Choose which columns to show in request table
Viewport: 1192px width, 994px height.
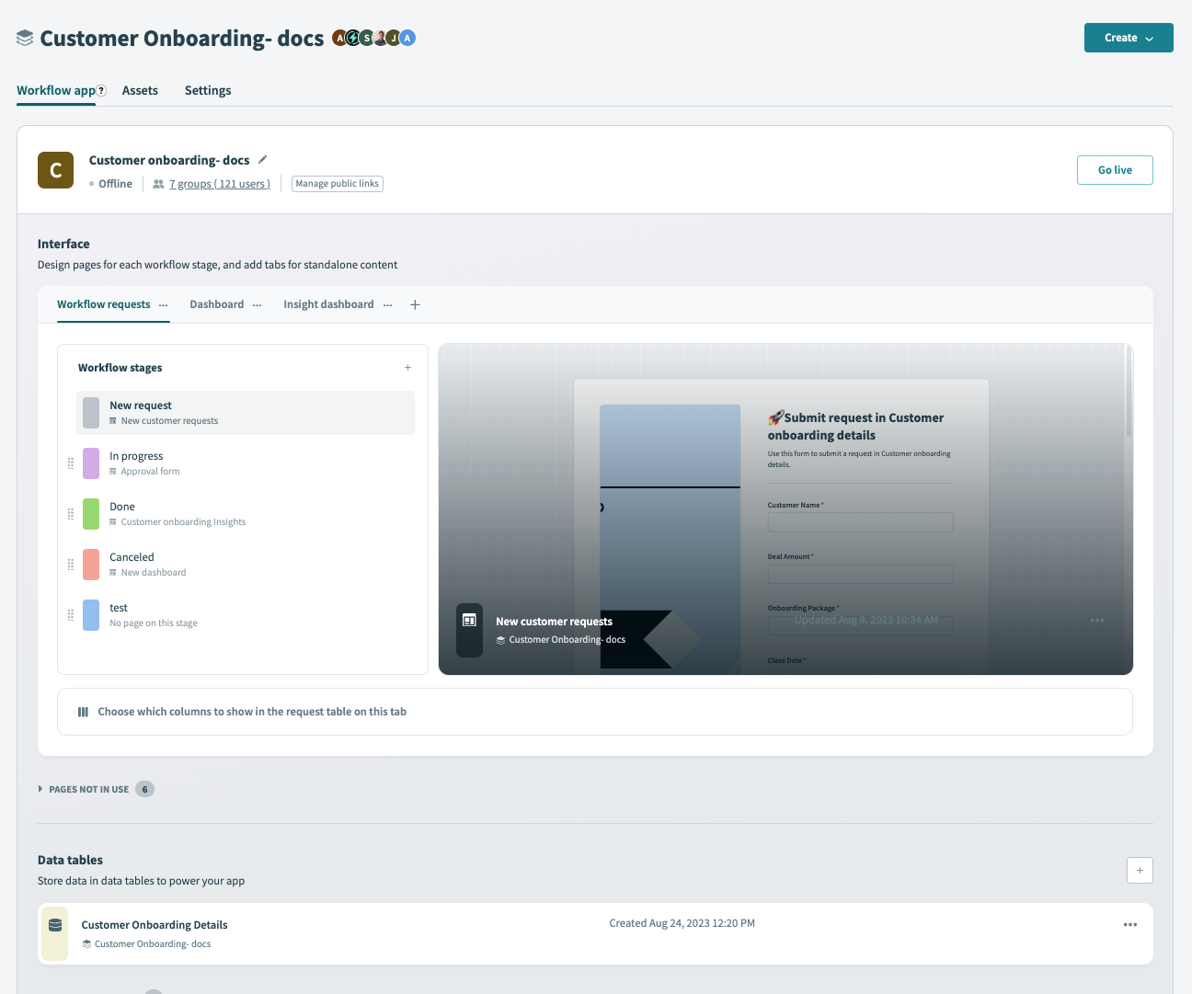pyautogui.click(x=595, y=712)
